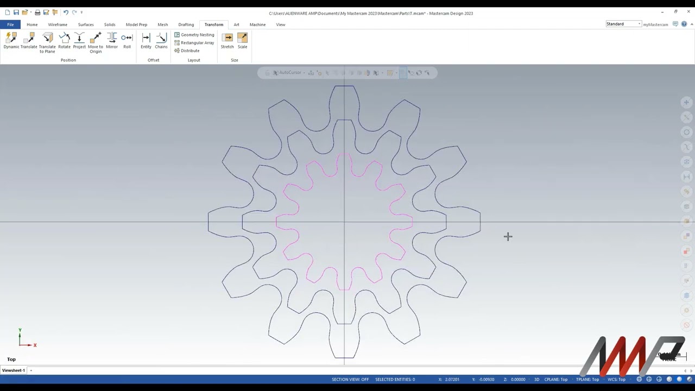Choose the Roll tool
Image resolution: width=695 pixels, height=391 pixels.
(127, 41)
